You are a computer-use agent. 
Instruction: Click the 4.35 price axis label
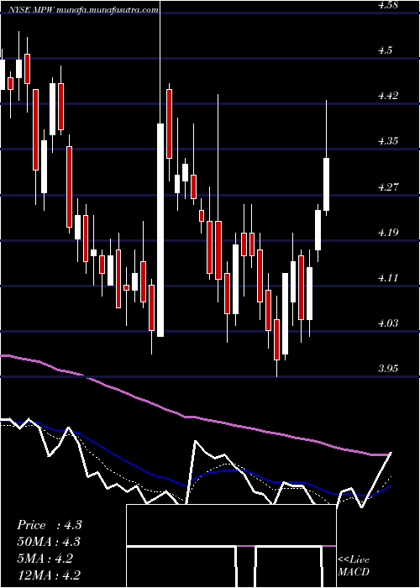pyautogui.click(x=387, y=141)
